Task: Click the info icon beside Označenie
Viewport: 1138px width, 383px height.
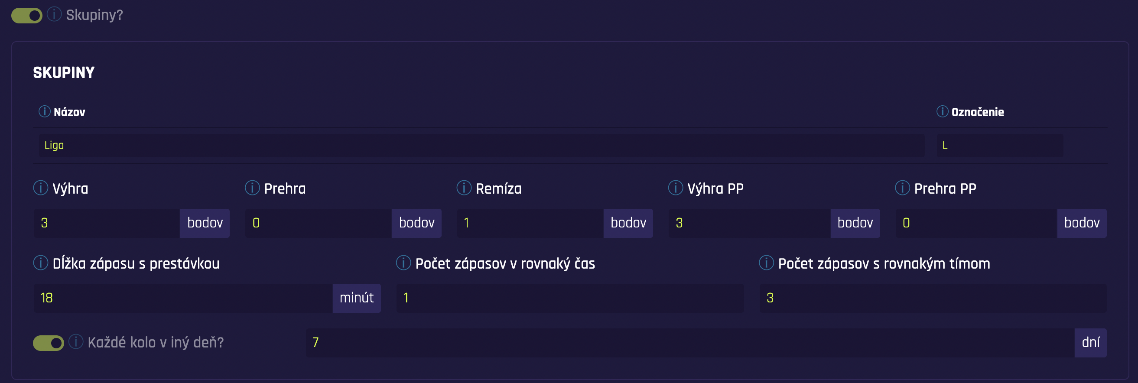Action: (942, 111)
